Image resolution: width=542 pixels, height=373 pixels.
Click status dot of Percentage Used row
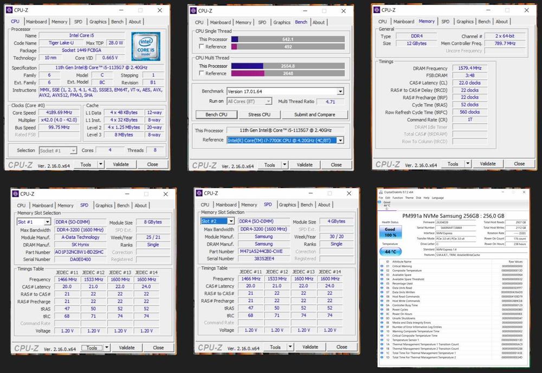tap(382, 284)
